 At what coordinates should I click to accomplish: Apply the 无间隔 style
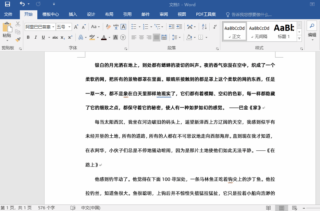pos(259,32)
